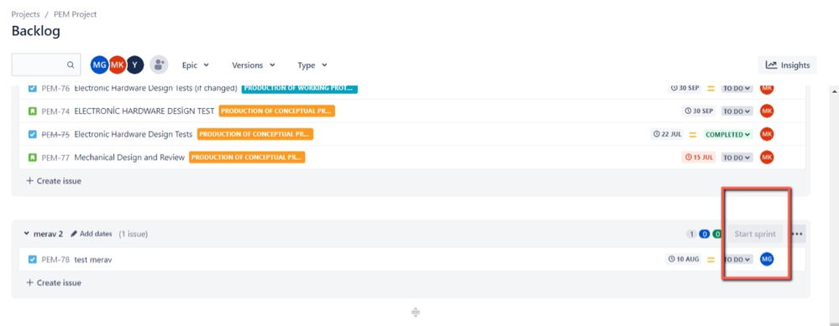Click the 30 SEP due date on PEM-74
The image size is (839, 326).
point(698,111)
